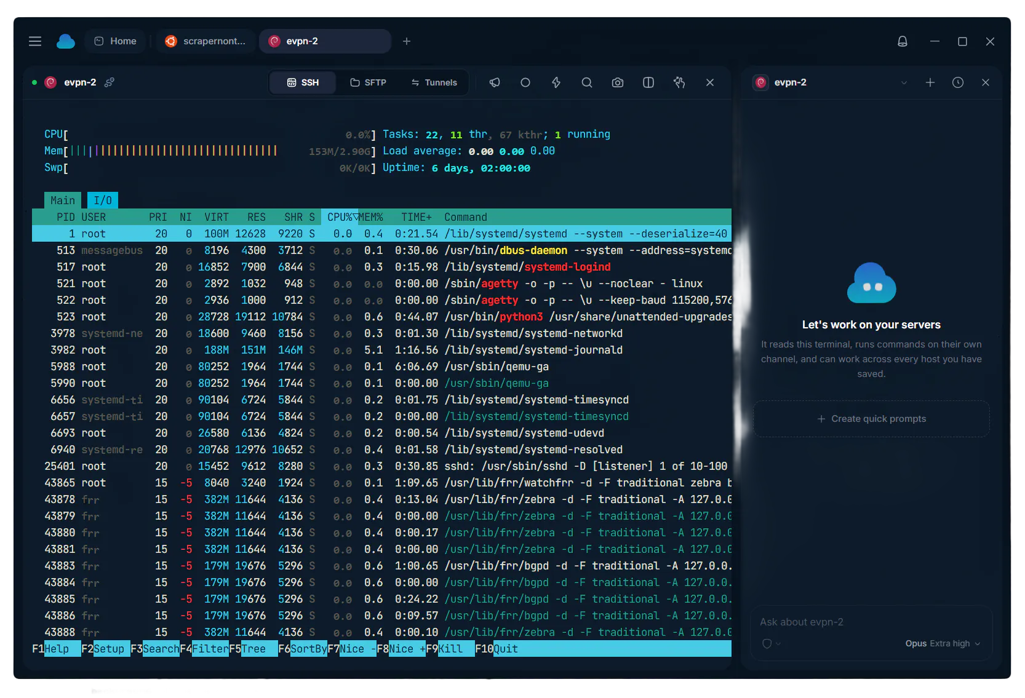Select the python3 unattended-upgrades row
The image size is (1025, 698).
381,317
